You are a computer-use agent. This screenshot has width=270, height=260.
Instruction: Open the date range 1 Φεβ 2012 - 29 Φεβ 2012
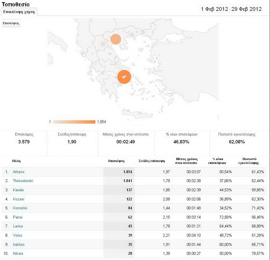click(x=231, y=9)
